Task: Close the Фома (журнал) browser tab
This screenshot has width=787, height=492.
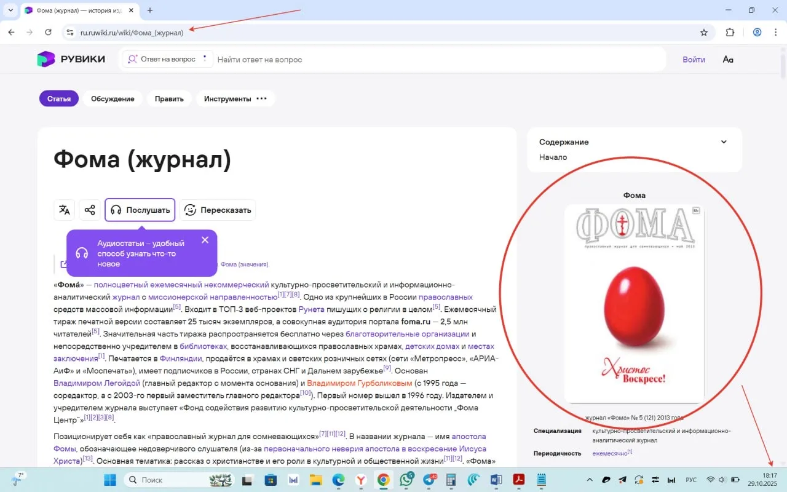Action: point(131,10)
